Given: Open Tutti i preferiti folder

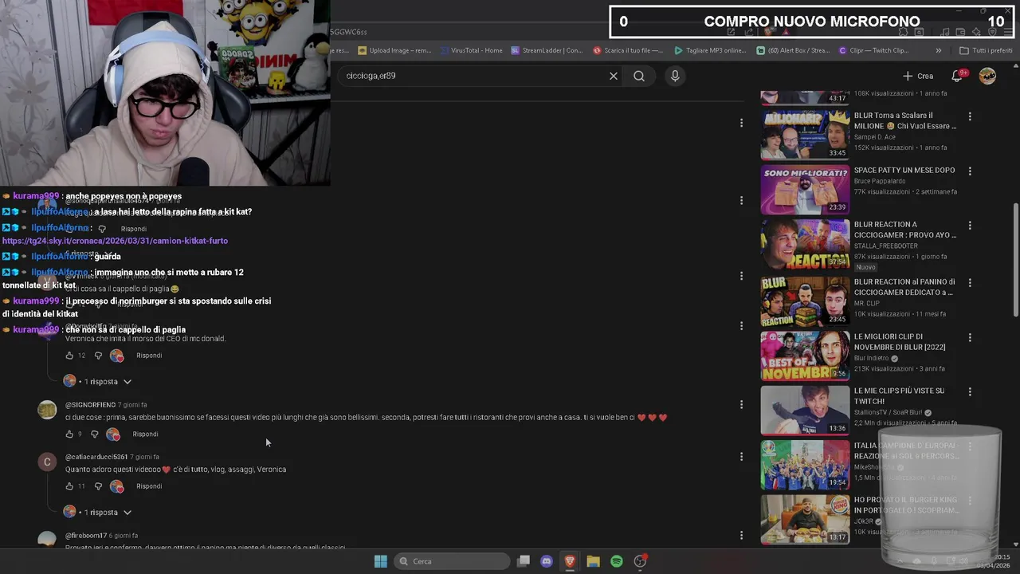Looking at the screenshot, I should [x=986, y=50].
